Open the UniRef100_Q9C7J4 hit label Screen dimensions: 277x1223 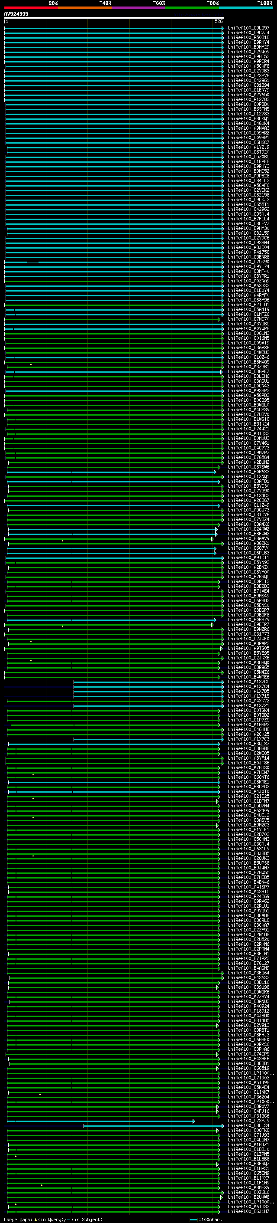[x=248, y=33]
